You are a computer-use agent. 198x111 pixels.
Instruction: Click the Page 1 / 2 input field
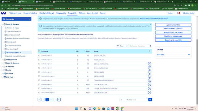pos(138,100)
